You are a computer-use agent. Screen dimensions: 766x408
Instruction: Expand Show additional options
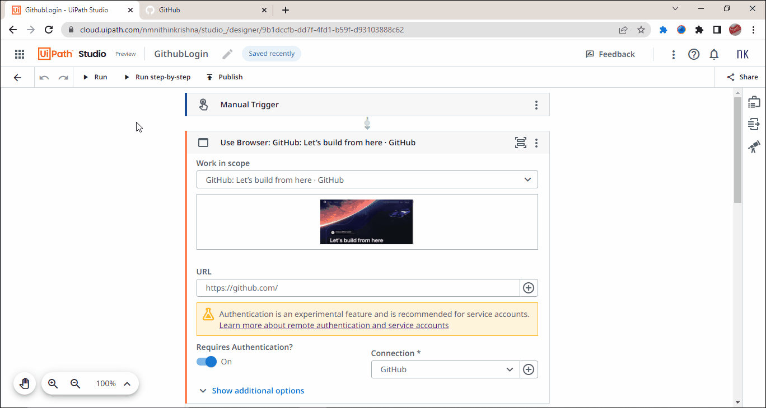click(x=252, y=391)
